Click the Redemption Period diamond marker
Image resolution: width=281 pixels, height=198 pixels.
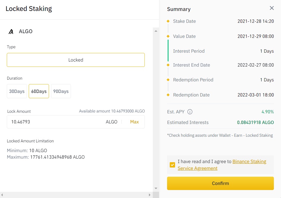pos(168,80)
